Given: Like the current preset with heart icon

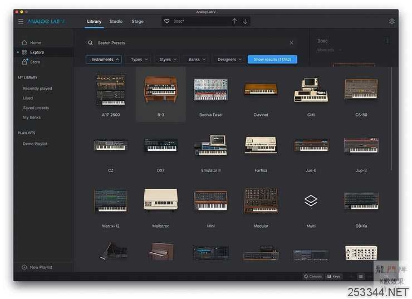Looking at the screenshot, I should pyautogui.click(x=166, y=21).
